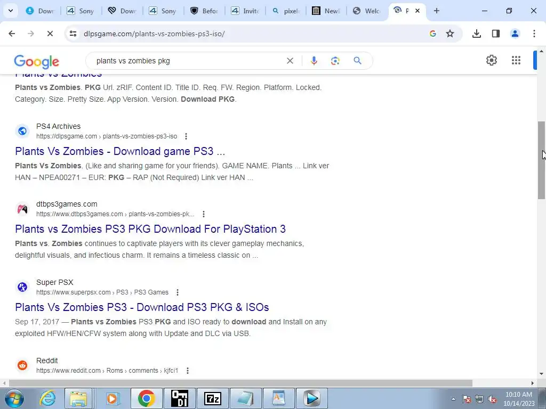Submit search with magnifier icon

(x=357, y=61)
